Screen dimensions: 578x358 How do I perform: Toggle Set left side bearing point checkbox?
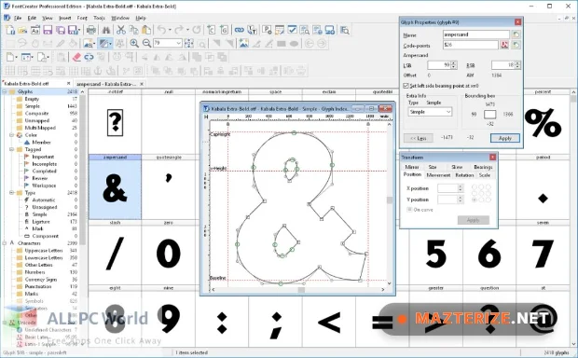pyautogui.click(x=406, y=86)
